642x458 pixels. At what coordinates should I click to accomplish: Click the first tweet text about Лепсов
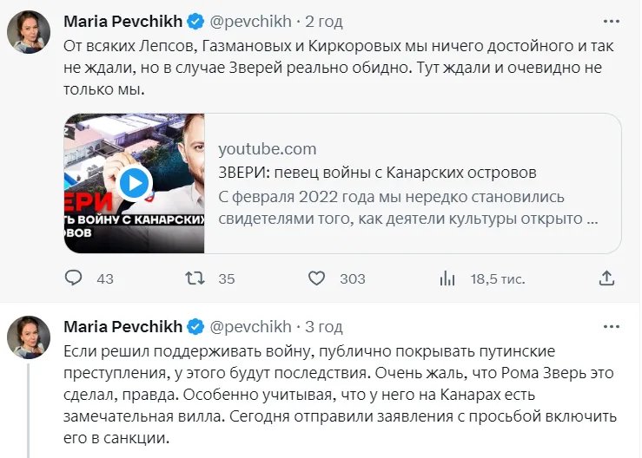point(339,65)
